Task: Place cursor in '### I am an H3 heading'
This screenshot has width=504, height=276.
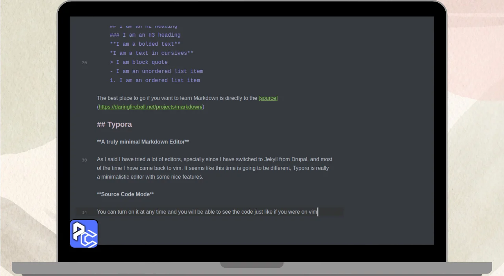Action: tap(145, 35)
